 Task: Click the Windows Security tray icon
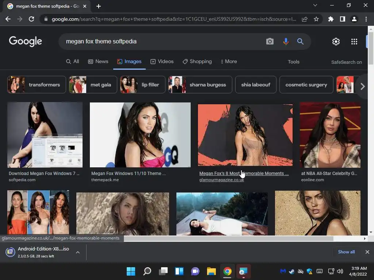tap(309, 271)
